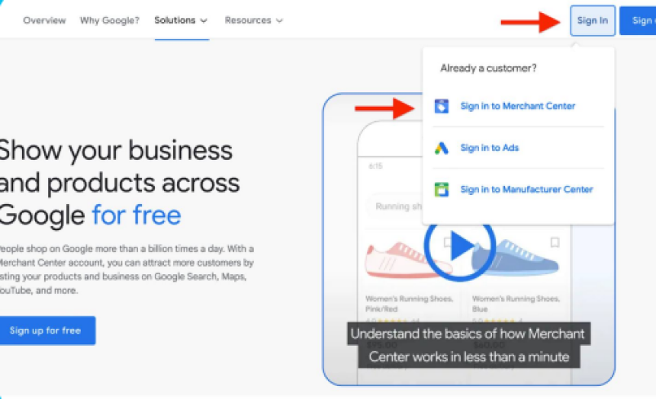
Task: Choose Sign in to Ads link
Action: point(490,148)
